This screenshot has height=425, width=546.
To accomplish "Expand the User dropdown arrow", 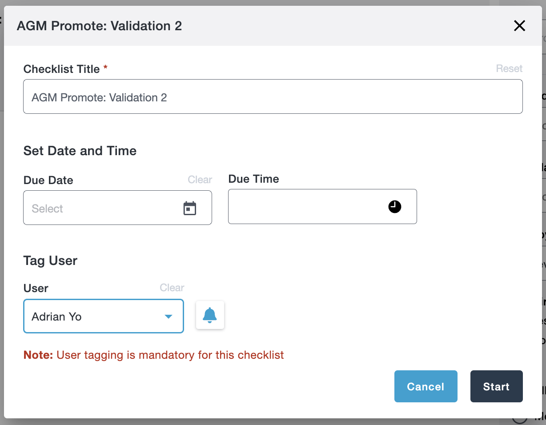I will (x=169, y=317).
